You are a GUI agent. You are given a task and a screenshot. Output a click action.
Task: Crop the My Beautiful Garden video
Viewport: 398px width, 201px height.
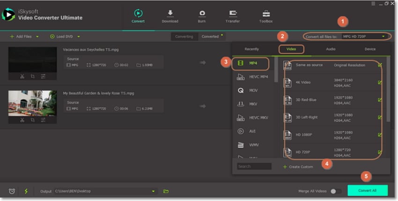pyautogui.click(x=32, y=120)
